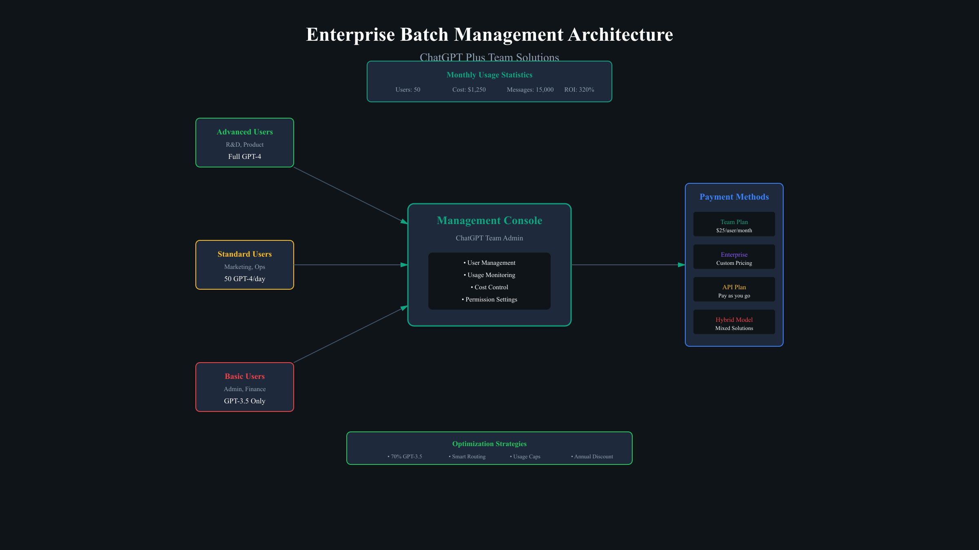
Task: Click the Smart Routing strategy
Action: [x=467, y=457]
